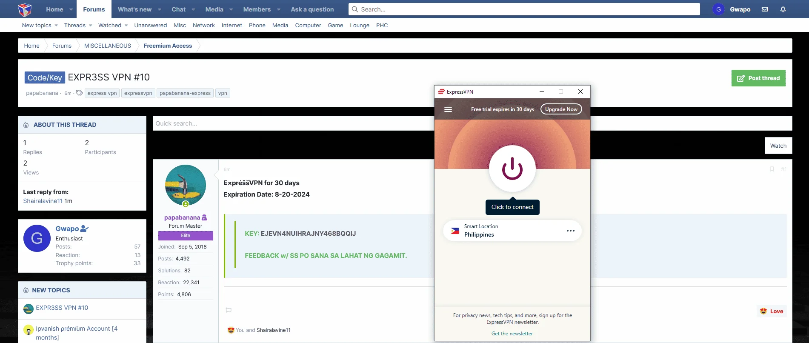Select the KEY text EJEVN4NUIHRAJNY468BQQIJ
Image resolution: width=809 pixels, height=343 pixels.
[308, 234]
